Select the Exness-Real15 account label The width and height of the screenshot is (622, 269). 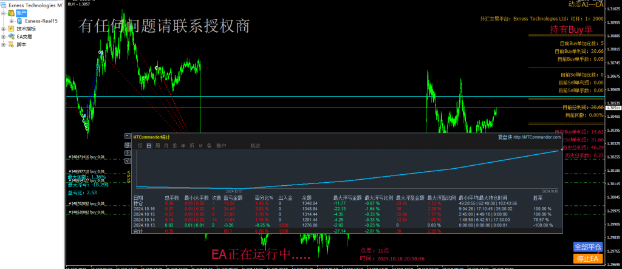pos(41,21)
